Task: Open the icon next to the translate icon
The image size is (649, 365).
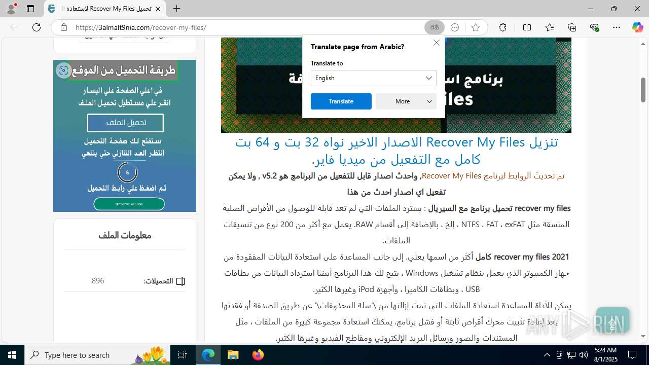Action: pyautogui.click(x=455, y=27)
